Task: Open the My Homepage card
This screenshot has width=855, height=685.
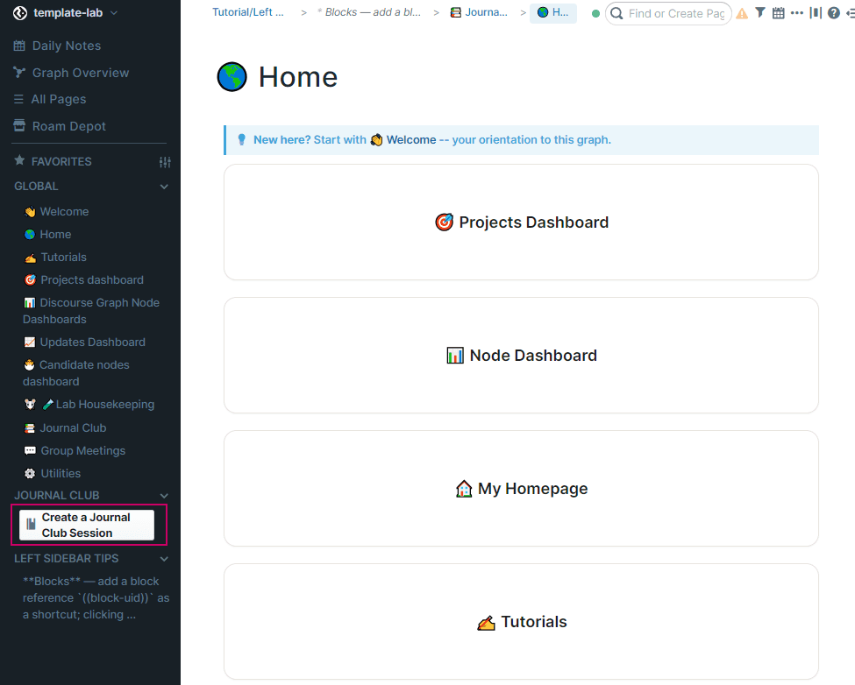Action: click(521, 489)
